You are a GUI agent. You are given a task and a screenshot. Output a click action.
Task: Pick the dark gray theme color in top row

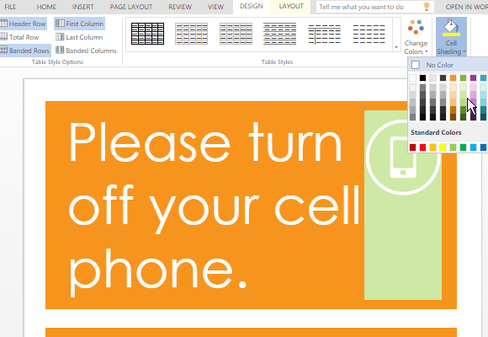pos(443,78)
